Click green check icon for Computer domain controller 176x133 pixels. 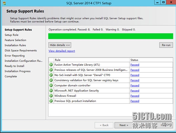51,85
